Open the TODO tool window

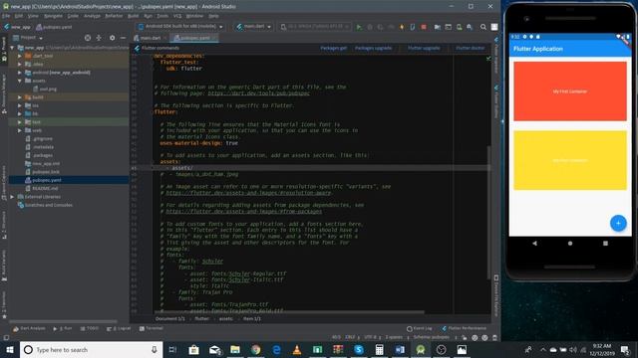pyautogui.click(x=90, y=328)
